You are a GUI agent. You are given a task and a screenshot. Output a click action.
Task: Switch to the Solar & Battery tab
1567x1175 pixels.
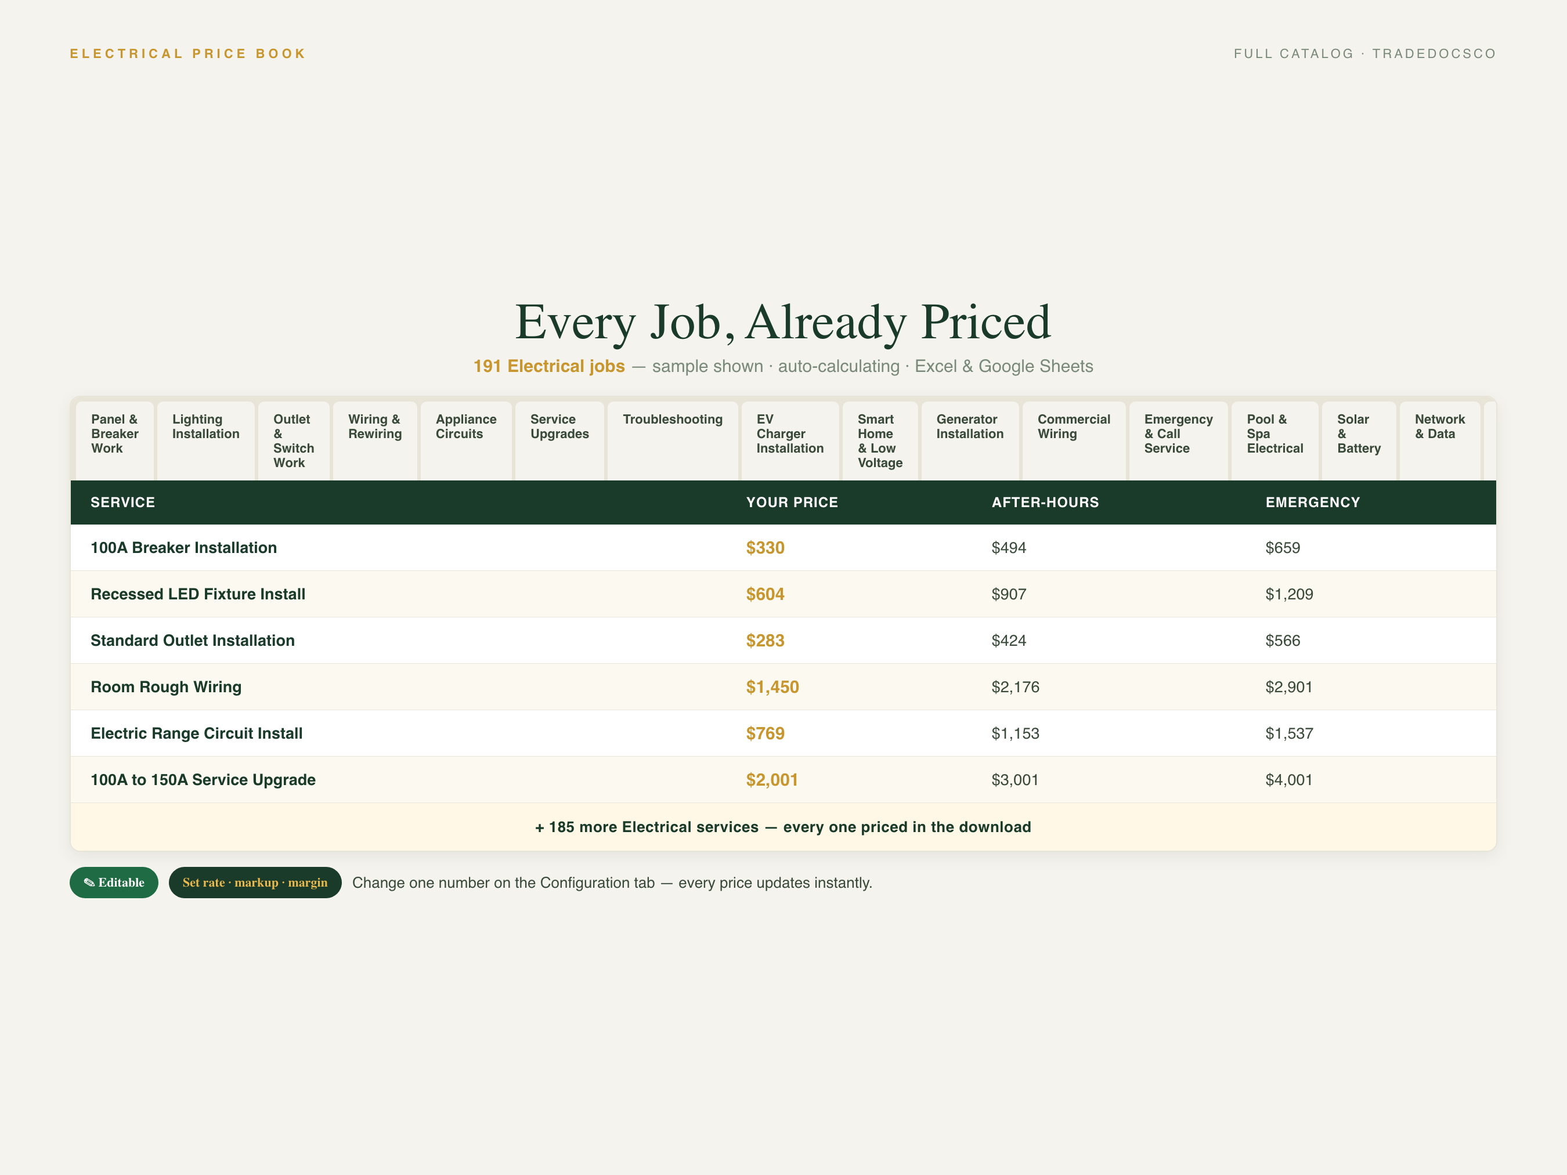click(1359, 440)
